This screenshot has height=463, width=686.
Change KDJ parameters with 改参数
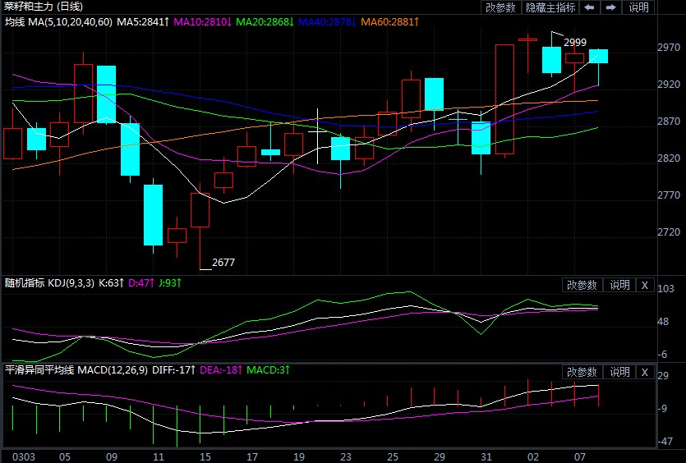pos(582,285)
